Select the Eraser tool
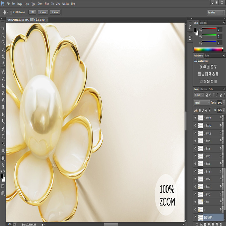The width and height of the screenshot is (226, 226). point(3,100)
